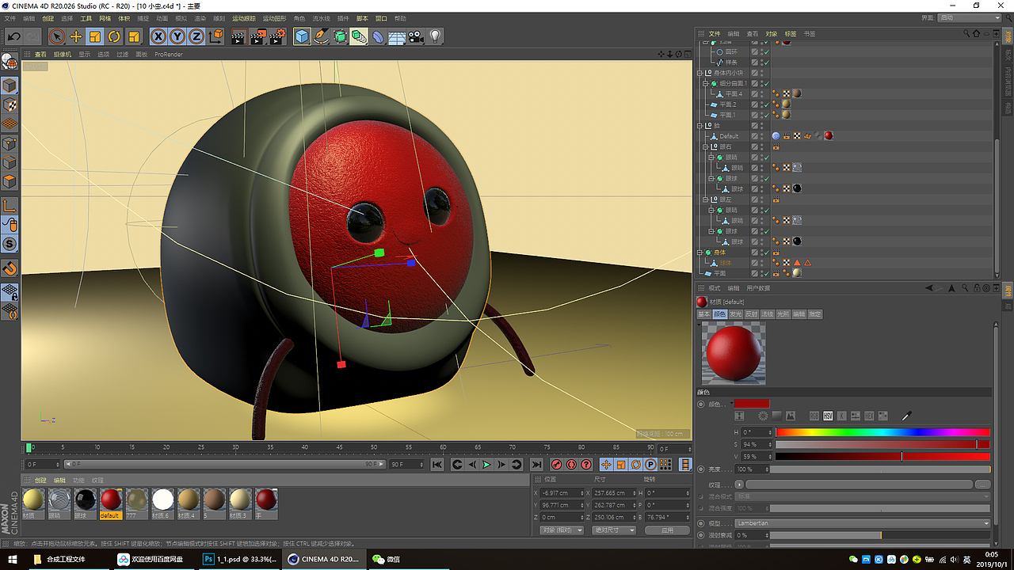Open the 对象 (相对) coordinate dropdown
The height and width of the screenshot is (570, 1014).
pyautogui.click(x=561, y=530)
